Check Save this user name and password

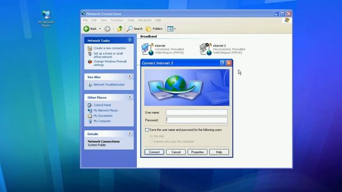tap(147, 130)
